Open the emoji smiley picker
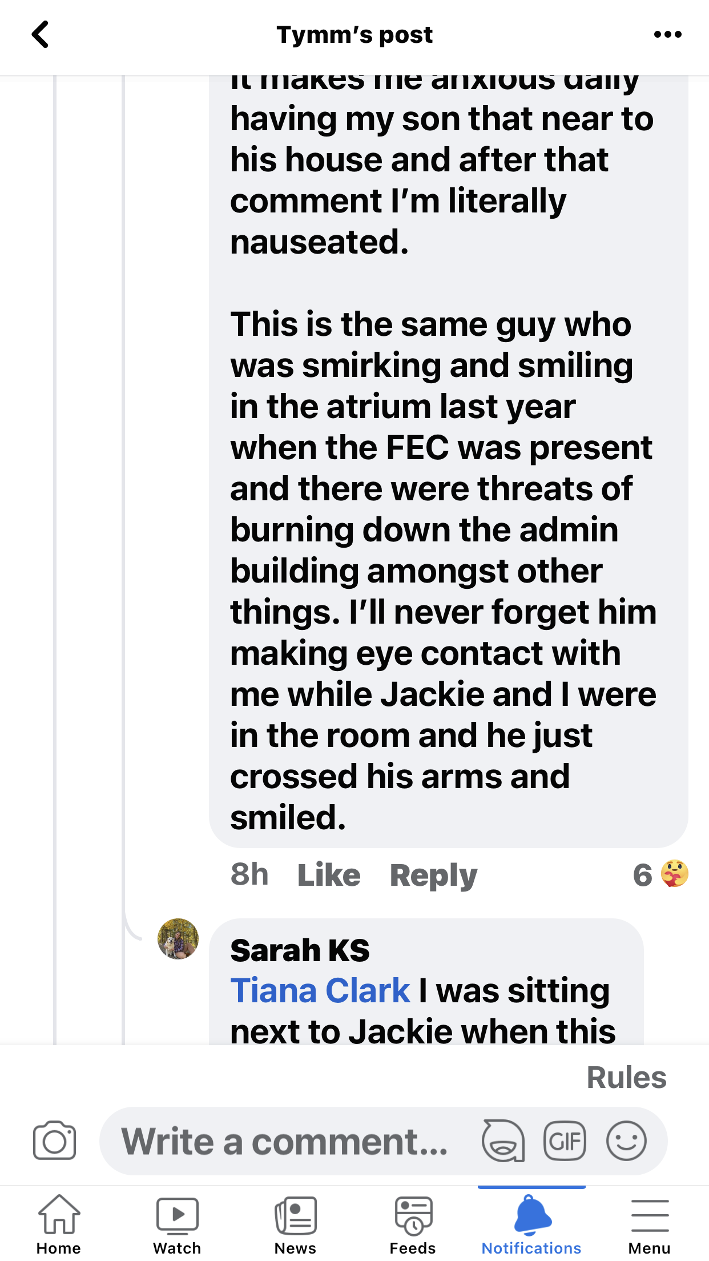 pos(626,1141)
